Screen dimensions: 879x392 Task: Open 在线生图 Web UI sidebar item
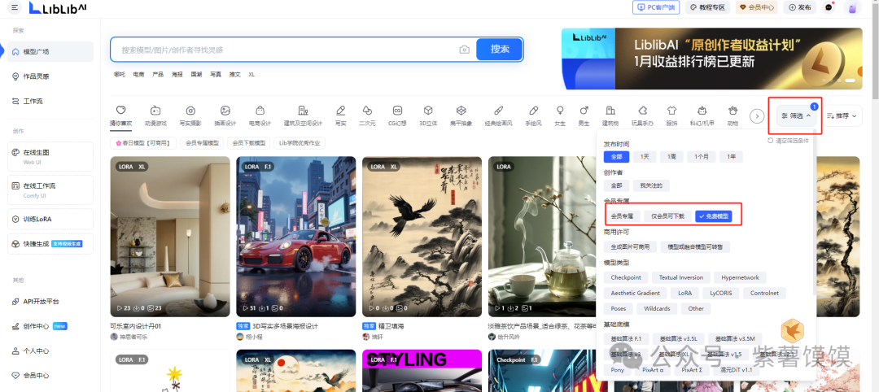click(x=50, y=156)
